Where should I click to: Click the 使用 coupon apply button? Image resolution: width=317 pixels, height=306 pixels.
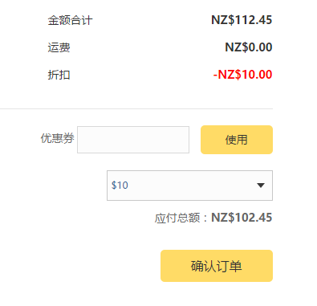coord(237,140)
